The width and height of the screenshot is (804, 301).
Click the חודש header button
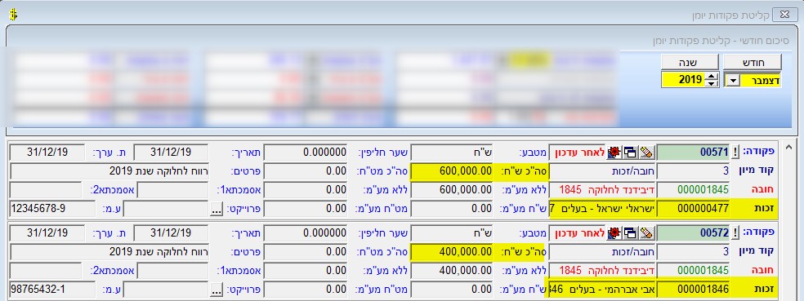pos(753,62)
